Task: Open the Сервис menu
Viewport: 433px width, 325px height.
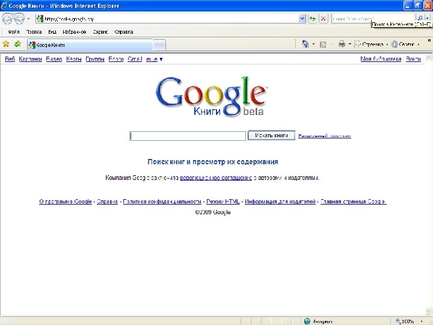Action: 100,32
